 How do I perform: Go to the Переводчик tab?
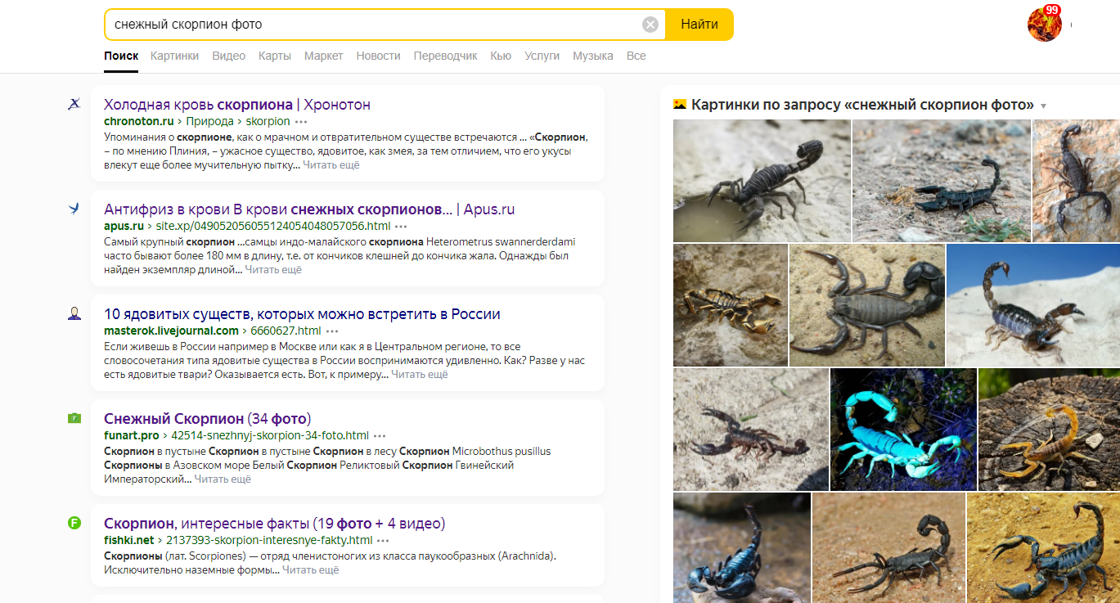click(445, 56)
